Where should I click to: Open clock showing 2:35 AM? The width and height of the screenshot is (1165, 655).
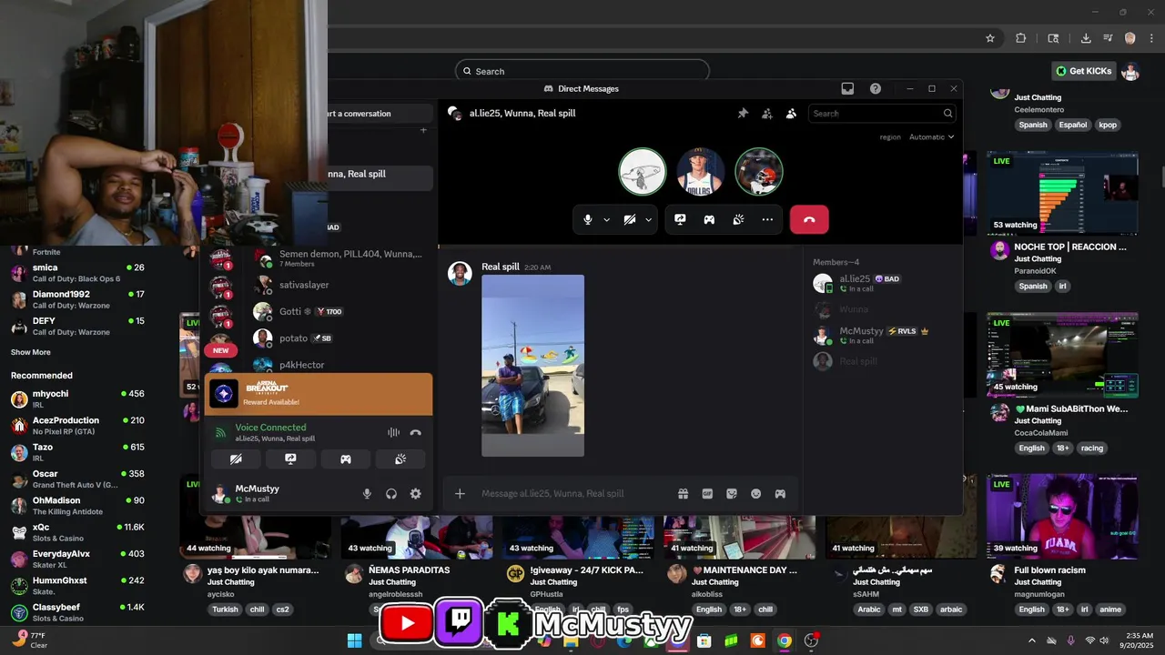[x=1140, y=640]
